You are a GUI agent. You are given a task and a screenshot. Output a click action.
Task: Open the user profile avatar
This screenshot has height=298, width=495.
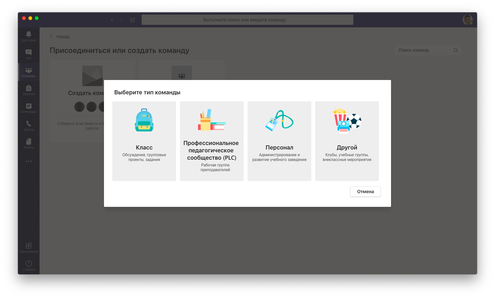tap(468, 20)
